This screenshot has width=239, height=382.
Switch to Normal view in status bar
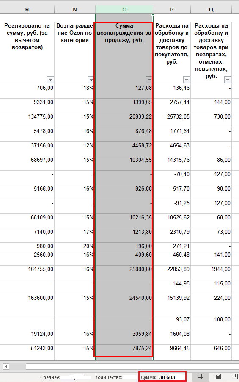point(201,376)
